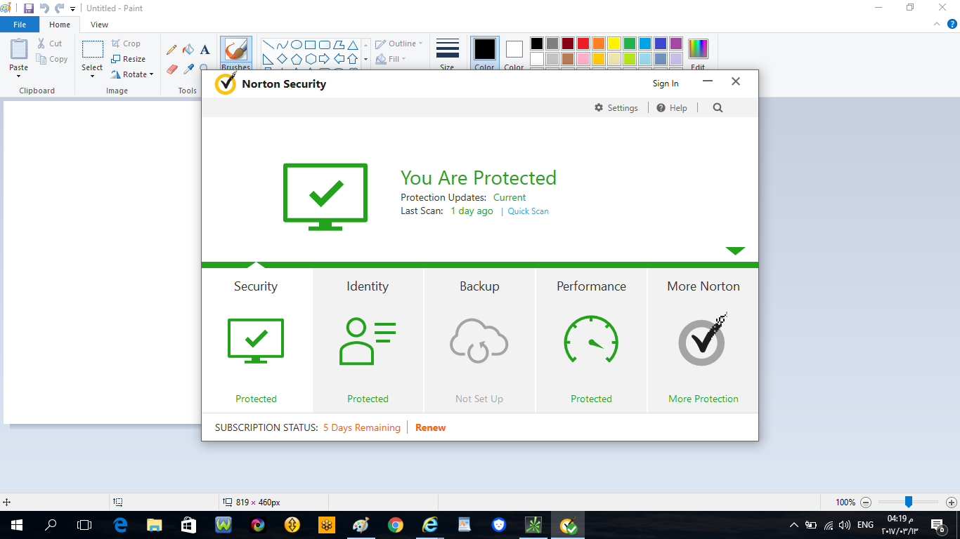This screenshot has height=539, width=960.
Task: Pick the red palette color
Action: click(583, 44)
